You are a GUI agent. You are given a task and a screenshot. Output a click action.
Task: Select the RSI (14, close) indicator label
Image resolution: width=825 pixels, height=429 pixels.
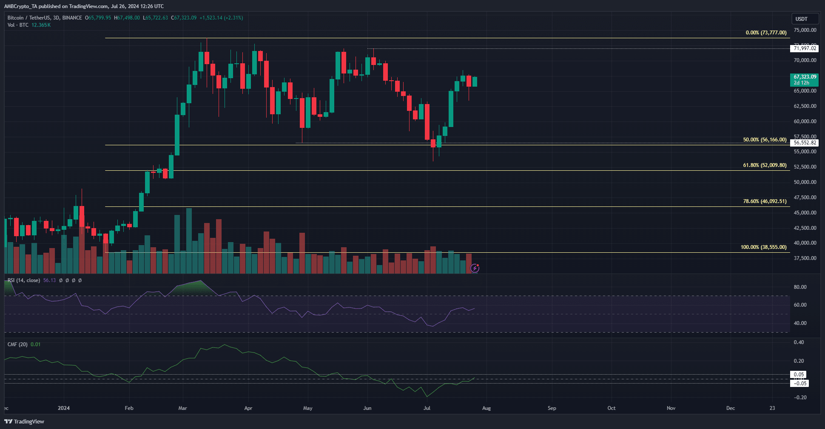click(x=24, y=280)
